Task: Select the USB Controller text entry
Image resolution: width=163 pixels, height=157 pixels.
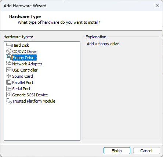Action: 25,70
